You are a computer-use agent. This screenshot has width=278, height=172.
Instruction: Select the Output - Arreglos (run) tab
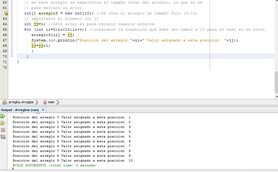point(20,110)
